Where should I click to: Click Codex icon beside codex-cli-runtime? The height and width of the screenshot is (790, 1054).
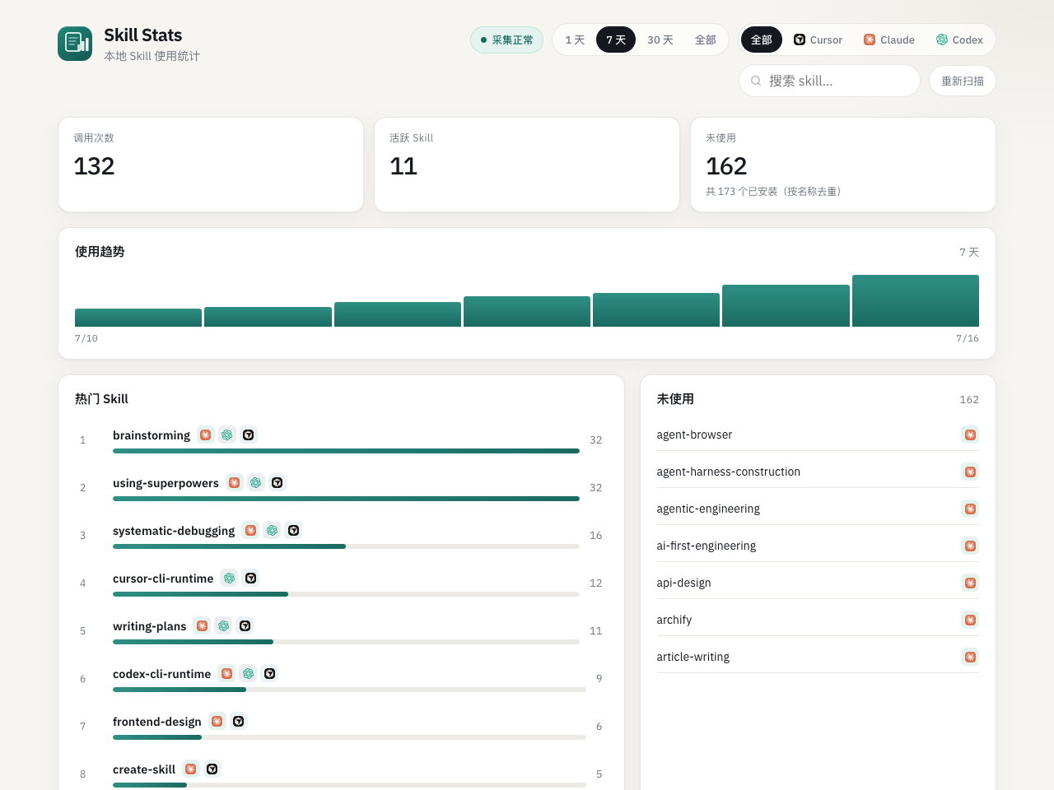[x=249, y=673]
